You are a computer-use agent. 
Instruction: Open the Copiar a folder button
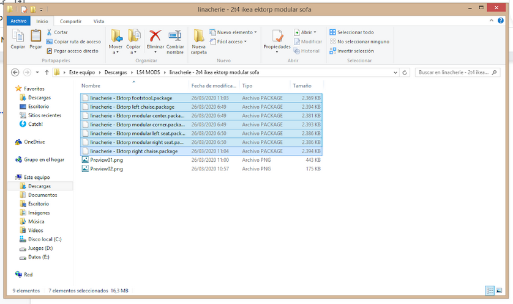point(133,41)
